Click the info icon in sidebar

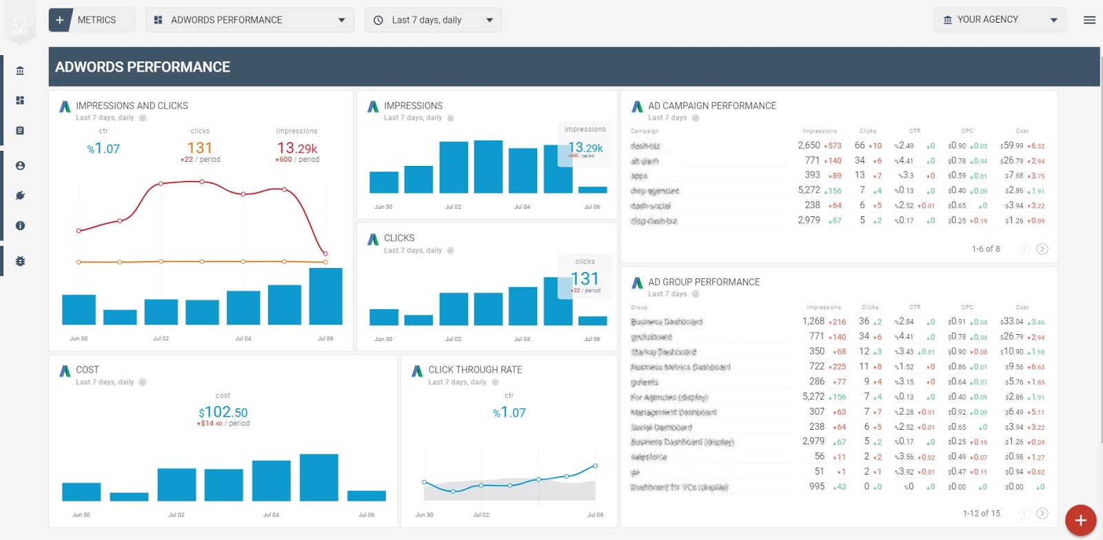20,225
